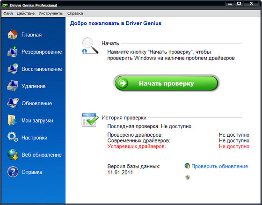
Task: Open the Главная home icon
Action: click(x=13, y=35)
